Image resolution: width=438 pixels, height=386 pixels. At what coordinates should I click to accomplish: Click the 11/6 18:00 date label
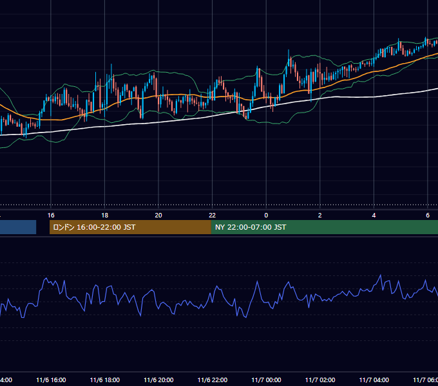105,380
